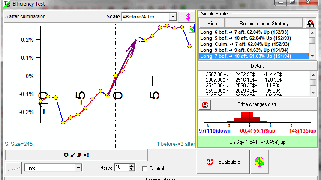This screenshot has height=180, width=321.
Task: Click the target icon at chart's right edge
Action: pyautogui.click(x=193, y=29)
